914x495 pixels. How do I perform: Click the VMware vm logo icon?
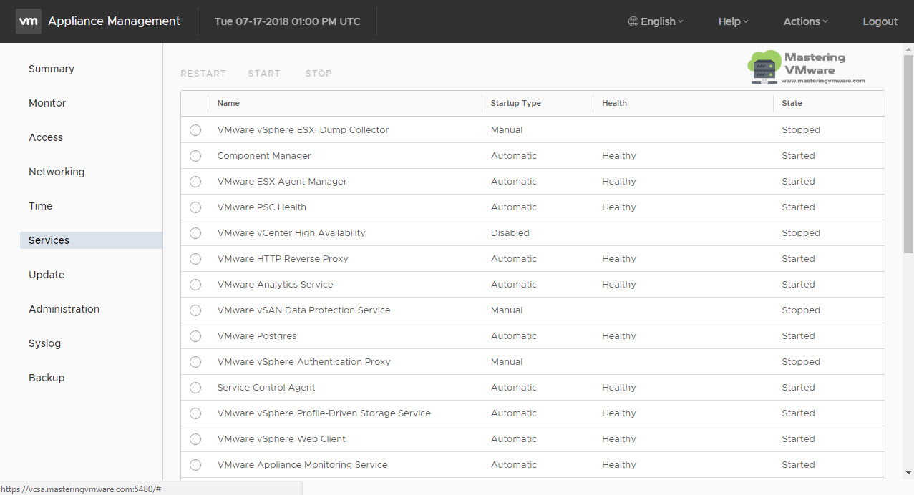click(29, 21)
